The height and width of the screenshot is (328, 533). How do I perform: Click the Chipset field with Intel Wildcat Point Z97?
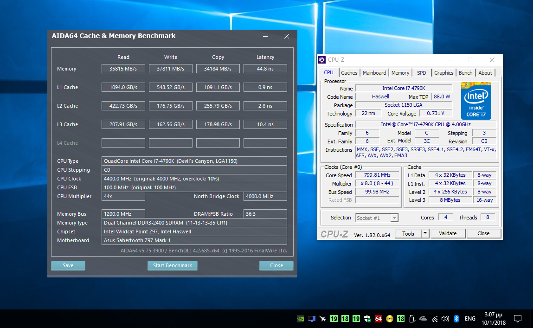coord(194,232)
